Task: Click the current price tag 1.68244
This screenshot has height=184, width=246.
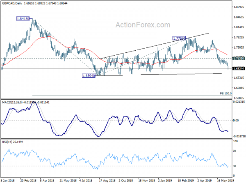Action: tap(239, 69)
